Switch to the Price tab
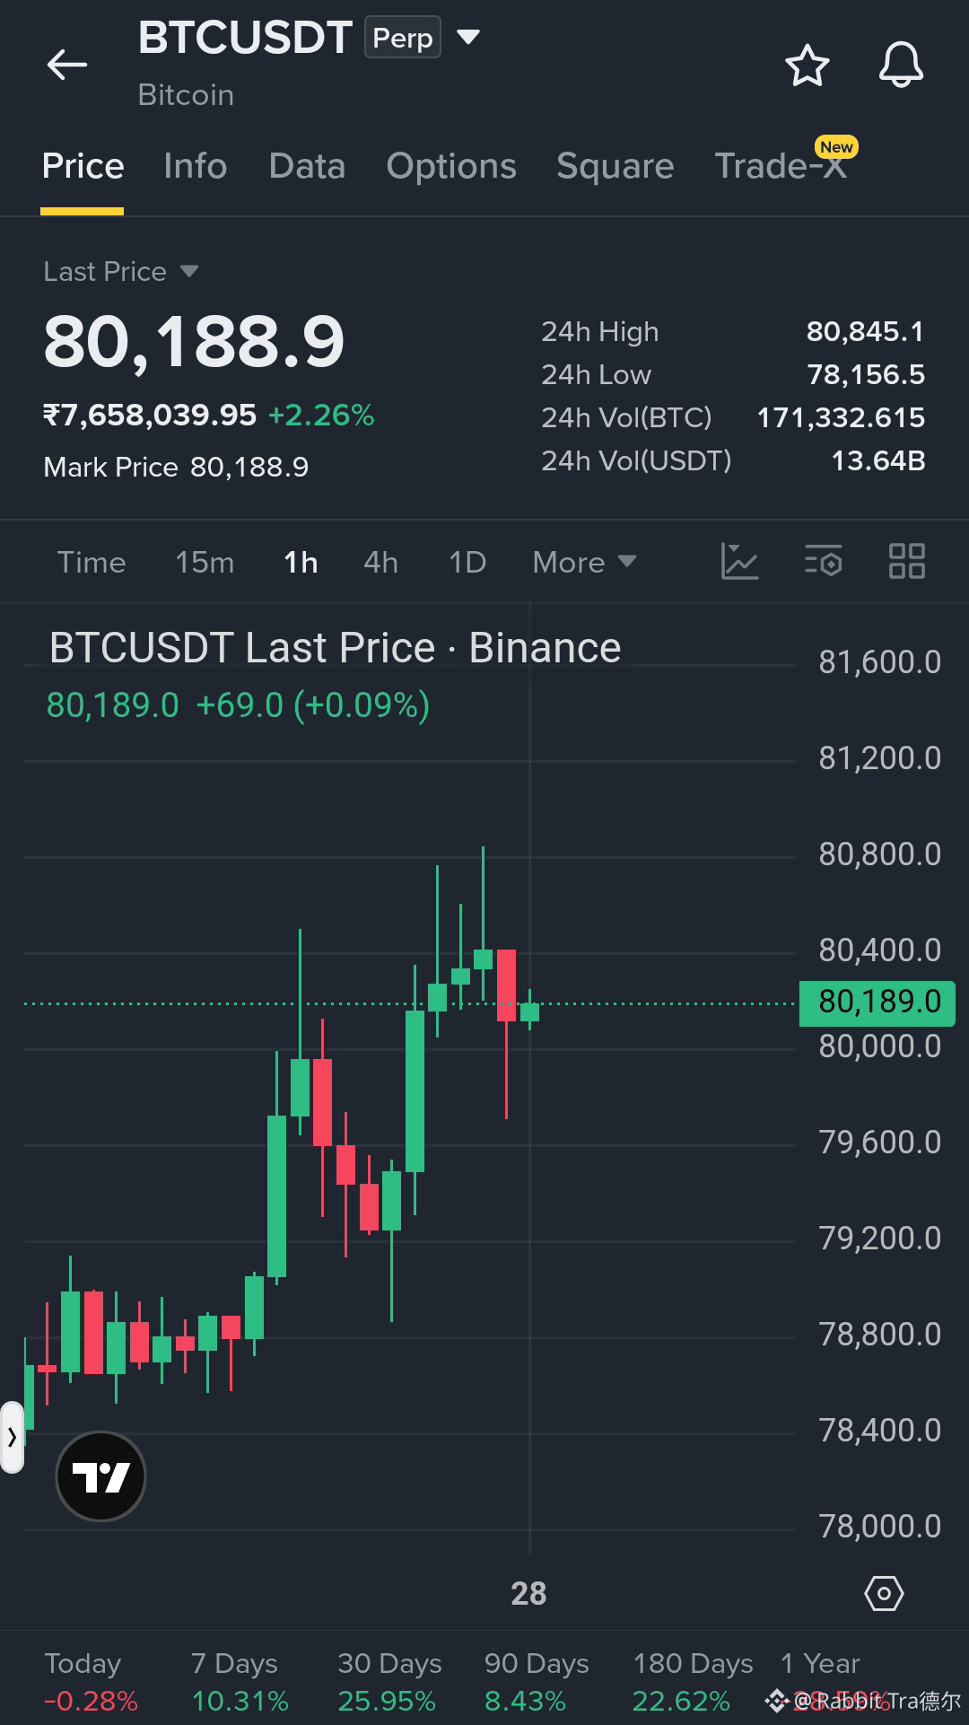The width and height of the screenshot is (969, 1725). [83, 166]
